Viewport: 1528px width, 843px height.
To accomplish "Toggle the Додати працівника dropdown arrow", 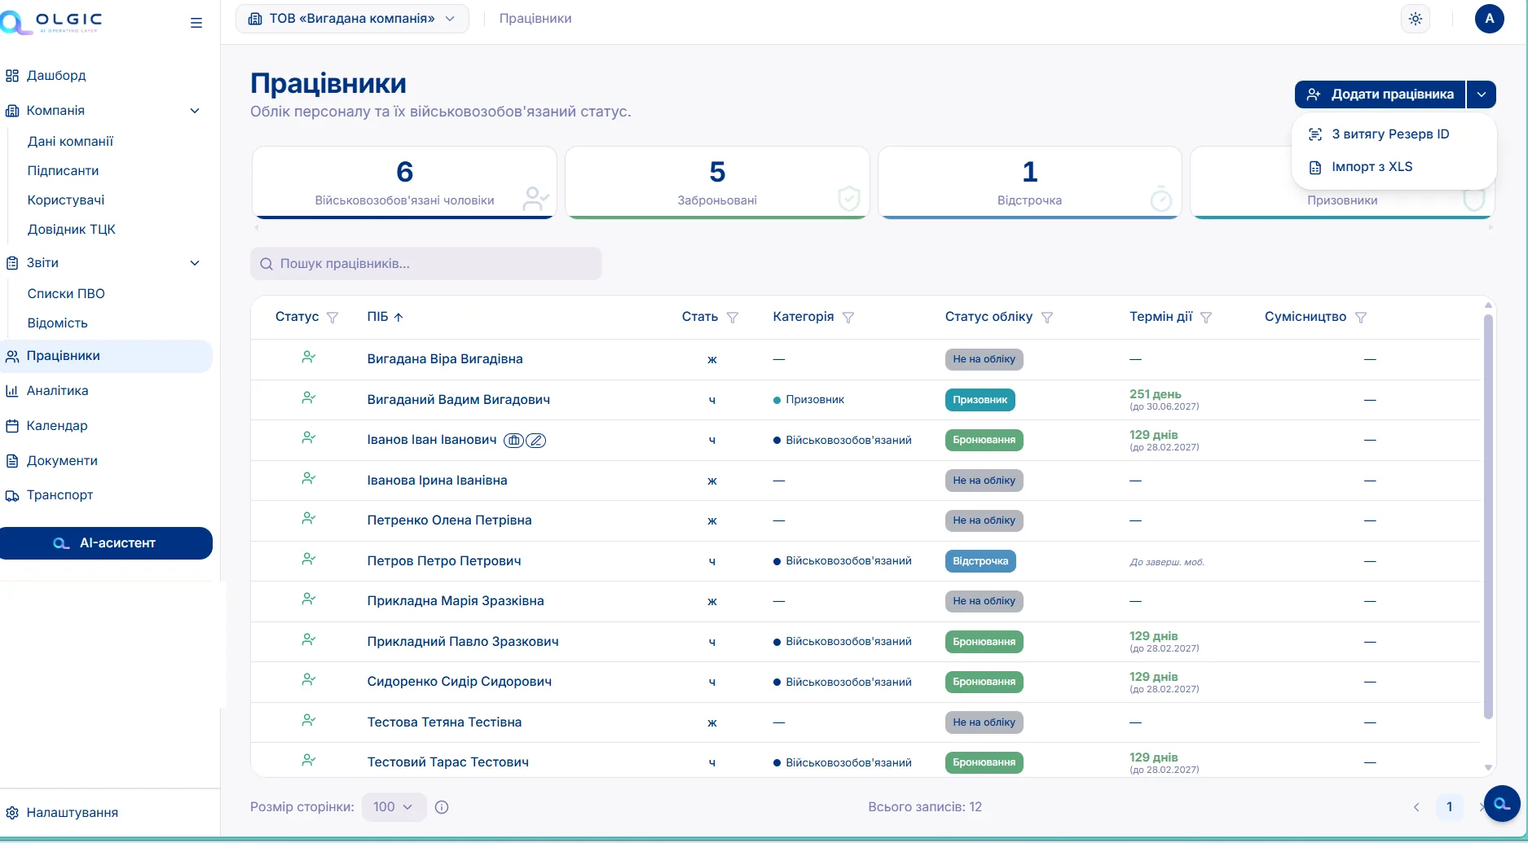I will pyautogui.click(x=1482, y=94).
